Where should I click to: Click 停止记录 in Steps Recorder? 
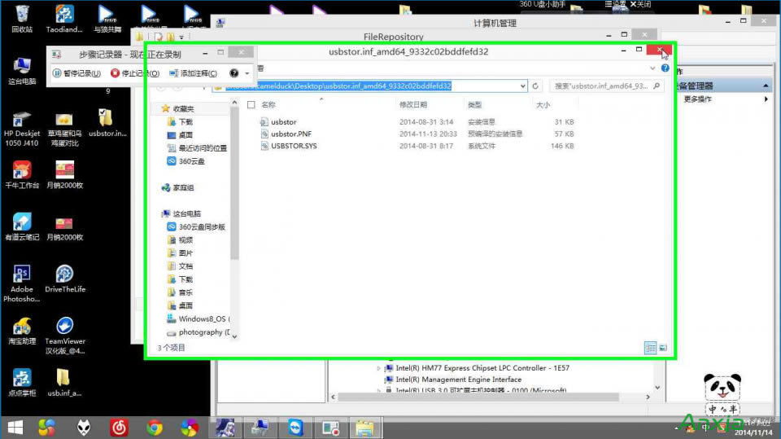pyautogui.click(x=135, y=73)
